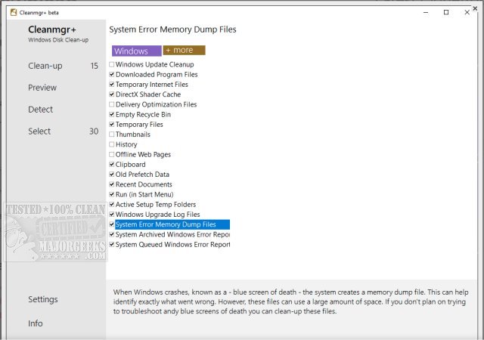This screenshot has height=340, width=484.
Task: Open the + more tab
Action: 184,51
